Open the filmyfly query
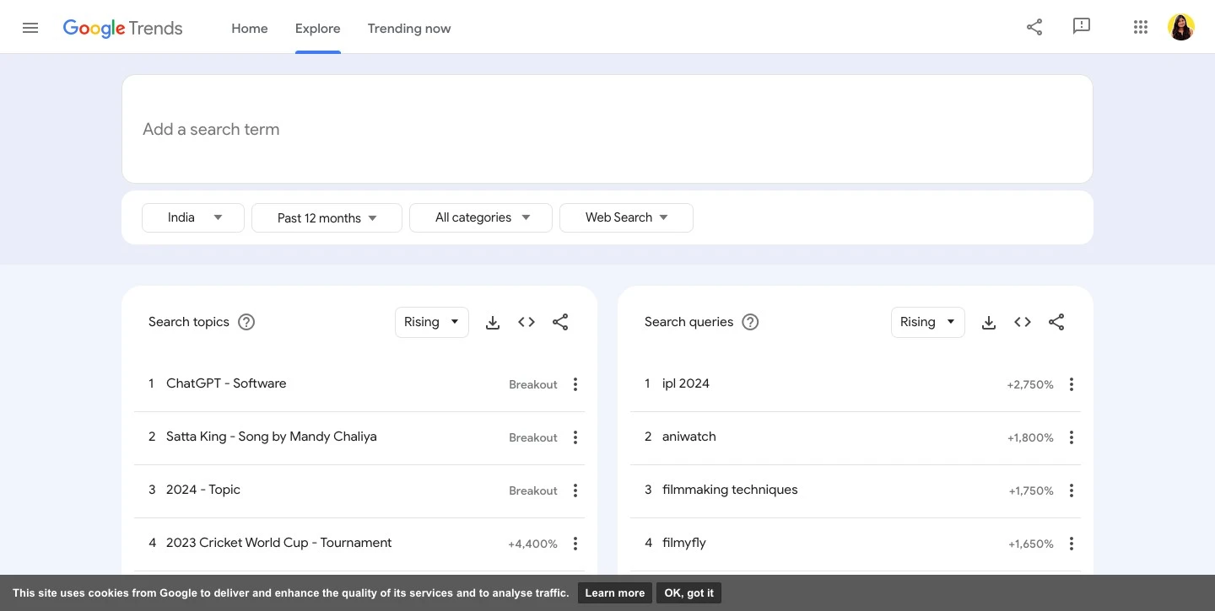The width and height of the screenshot is (1215, 611). (x=684, y=543)
